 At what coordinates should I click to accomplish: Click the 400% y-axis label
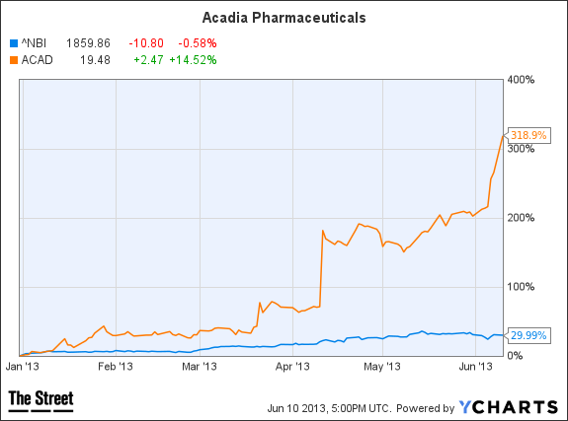pyautogui.click(x=521, y=80)
